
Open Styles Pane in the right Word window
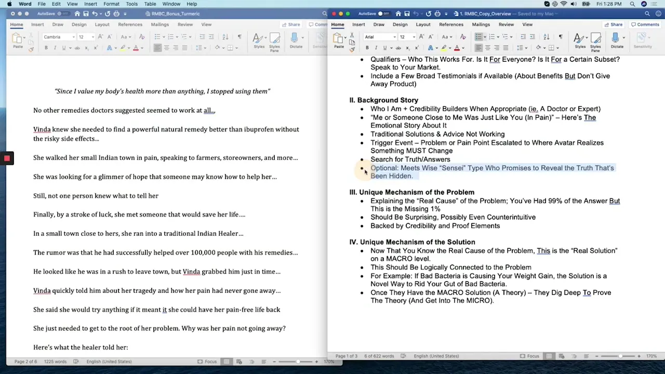point(595,41)
